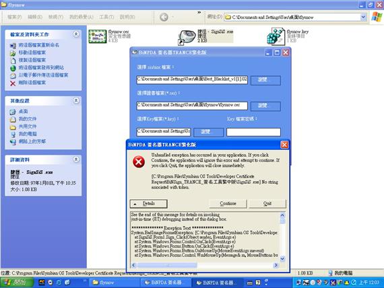Click the Quit button in error dialog
384x288 pixels.
click(267, 204)
